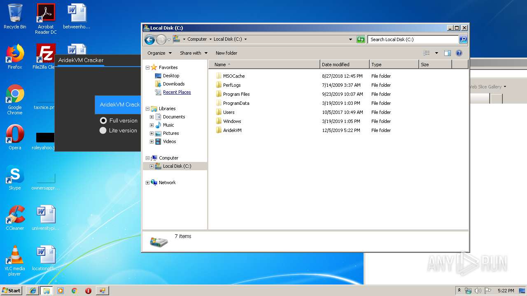Sort by Date modified column header
Viewport: 527px width, 296px height.
pyautogui.click(x=345, y=65)
